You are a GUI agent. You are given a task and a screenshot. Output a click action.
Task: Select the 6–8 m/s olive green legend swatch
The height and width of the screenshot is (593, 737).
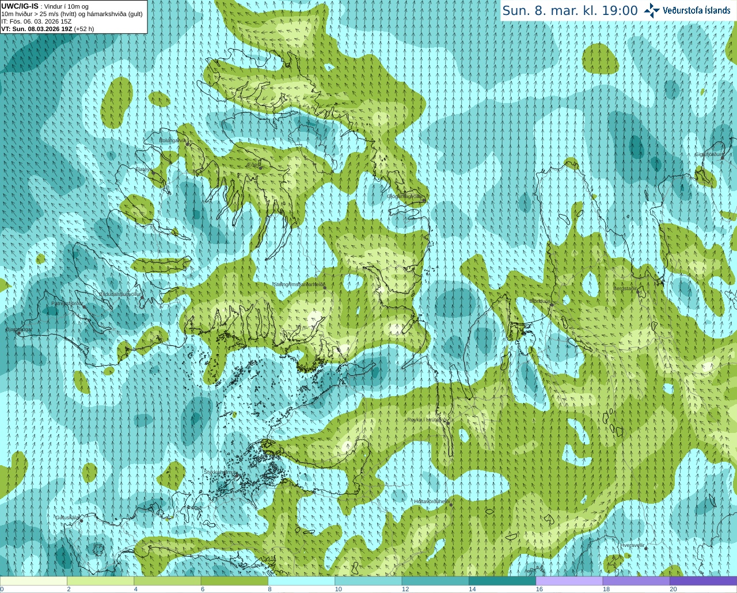234,581
